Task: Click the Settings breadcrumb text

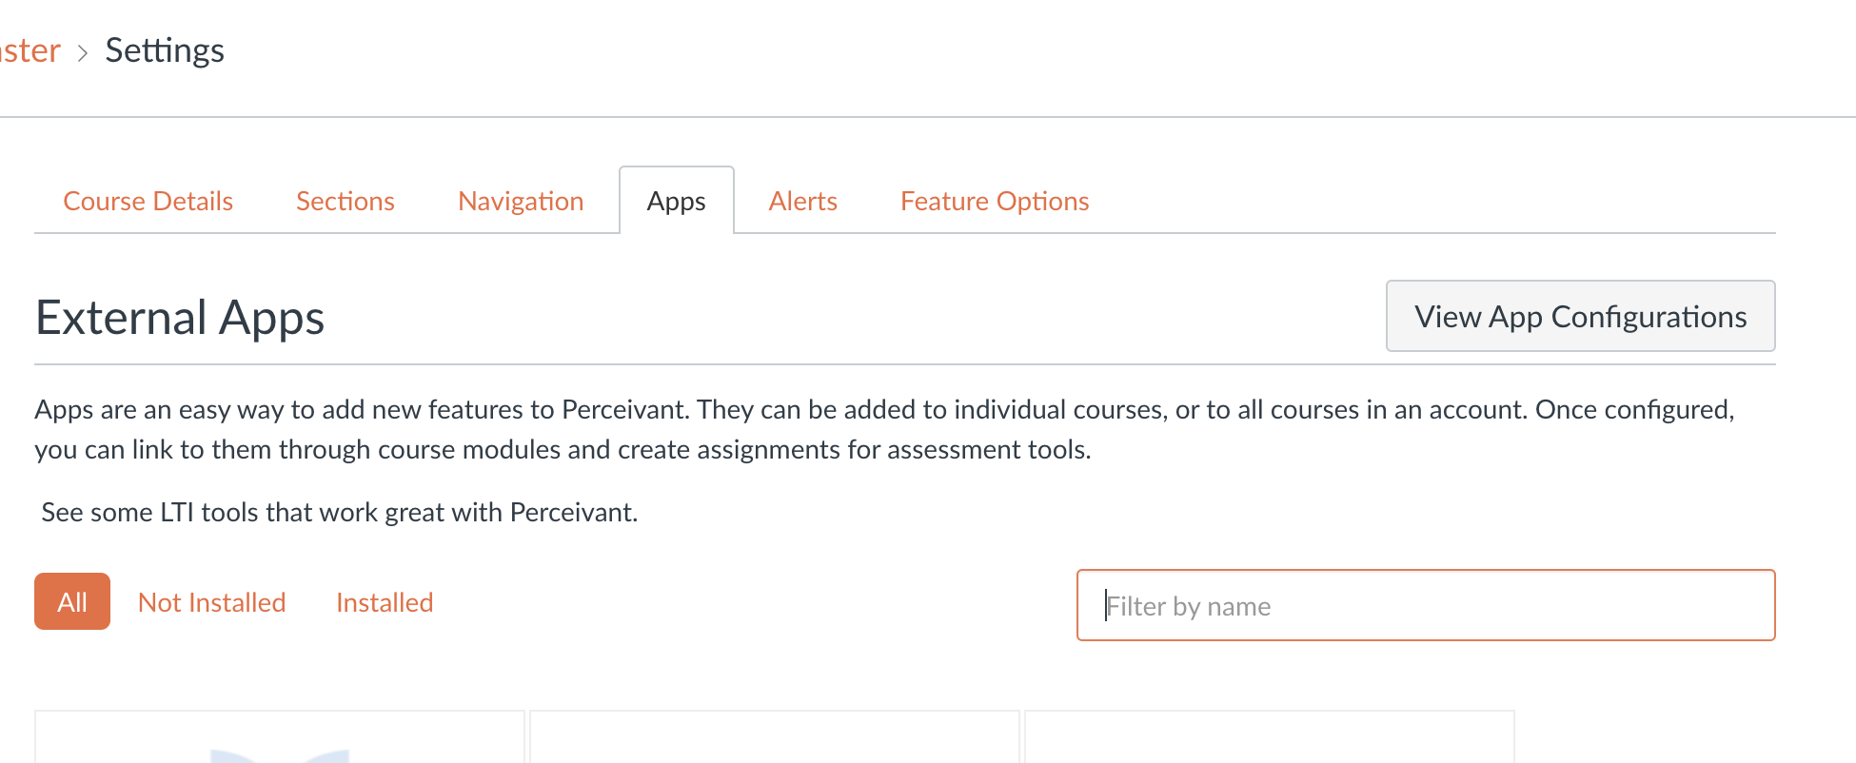Action: (x=165, y=49)
